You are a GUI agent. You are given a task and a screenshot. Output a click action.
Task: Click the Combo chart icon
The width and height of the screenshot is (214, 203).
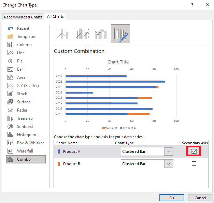(x=10, y=159)
